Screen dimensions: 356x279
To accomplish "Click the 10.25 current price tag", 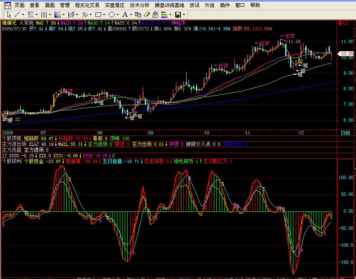I will pos(347,54).
